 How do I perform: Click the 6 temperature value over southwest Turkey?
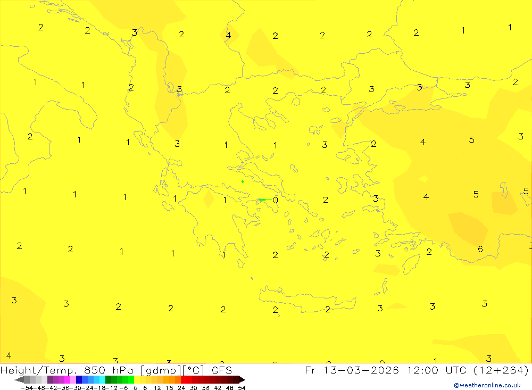[x=480, y=249]
